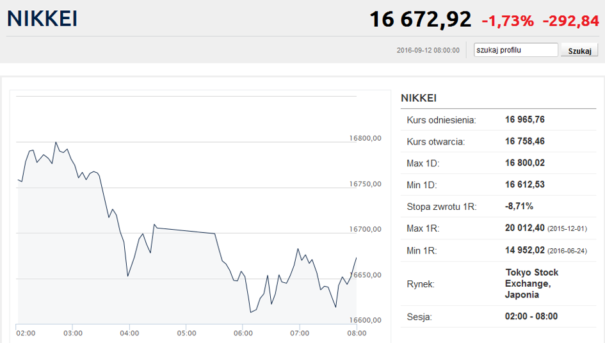Screen dimensions: 605x343
Task: Click the date (2015-12-01)
Action: pos(567,228)
